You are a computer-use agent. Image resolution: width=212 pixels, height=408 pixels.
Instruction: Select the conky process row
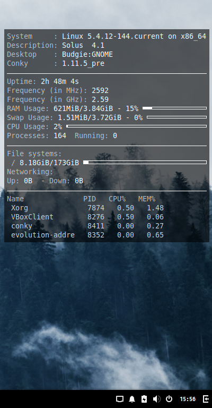[x=87, y=226]
